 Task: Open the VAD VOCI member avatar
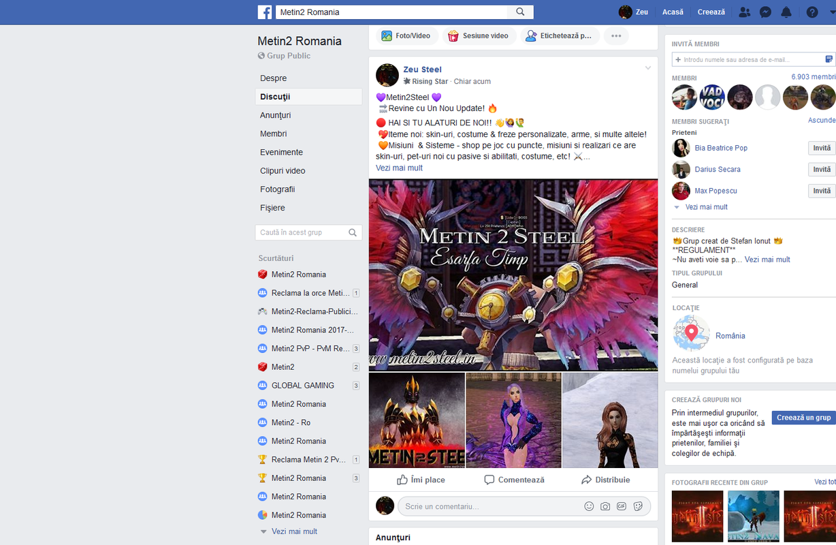coord(712,97)
